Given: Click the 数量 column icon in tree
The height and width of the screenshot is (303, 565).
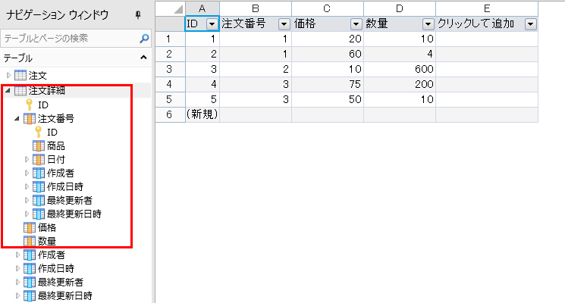Looking at the screenshot, I should pyautogui.click(x=30, y=241).
